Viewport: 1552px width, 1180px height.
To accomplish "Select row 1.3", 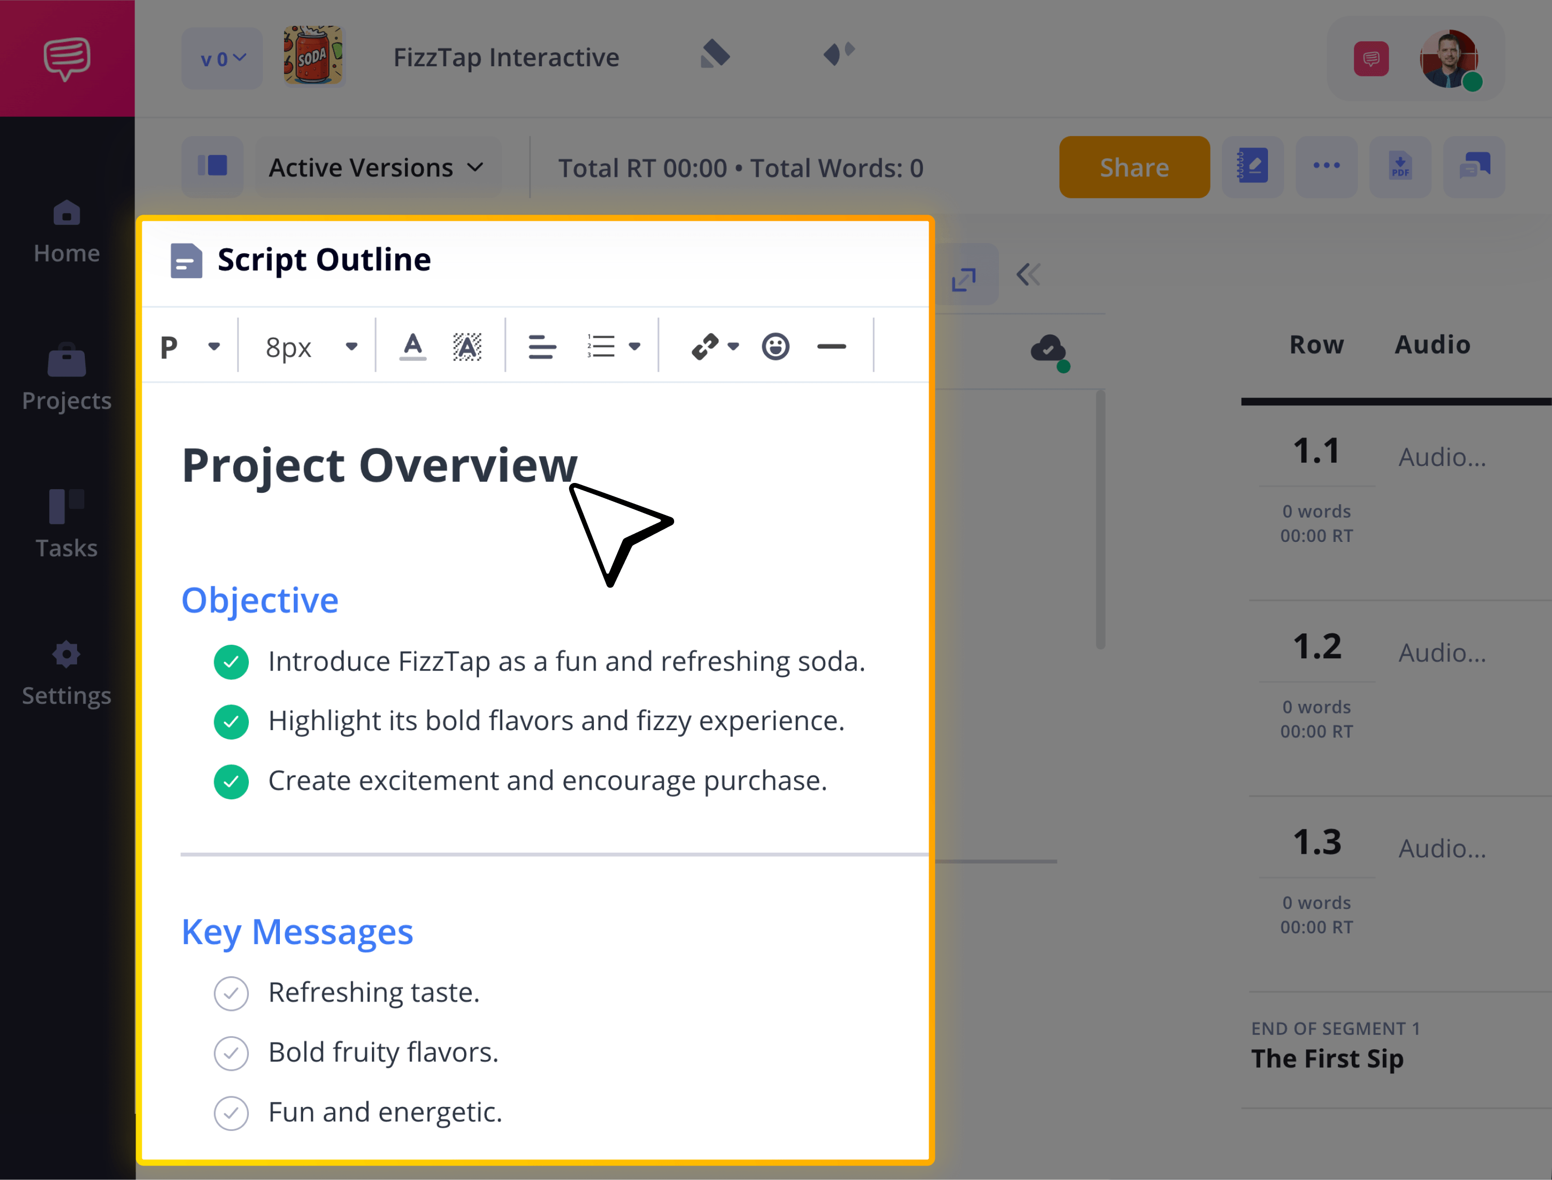I will tap(1317, 843).
